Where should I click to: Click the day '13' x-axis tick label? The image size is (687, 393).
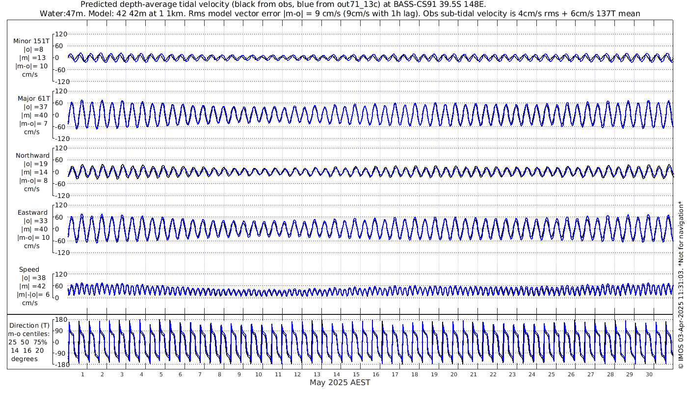click(317, 374)
